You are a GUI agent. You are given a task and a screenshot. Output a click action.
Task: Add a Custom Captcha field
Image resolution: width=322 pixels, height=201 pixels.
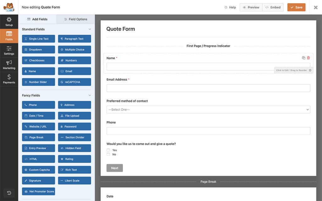pyautogui.click(x=38, y=170)
